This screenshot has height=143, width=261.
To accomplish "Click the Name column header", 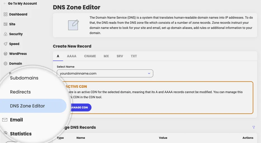I will pyautogui.click(x=81, y=138).
